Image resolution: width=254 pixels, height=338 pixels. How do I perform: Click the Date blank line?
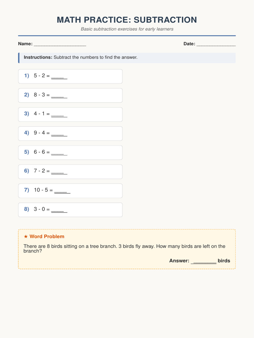pos(216,44)
